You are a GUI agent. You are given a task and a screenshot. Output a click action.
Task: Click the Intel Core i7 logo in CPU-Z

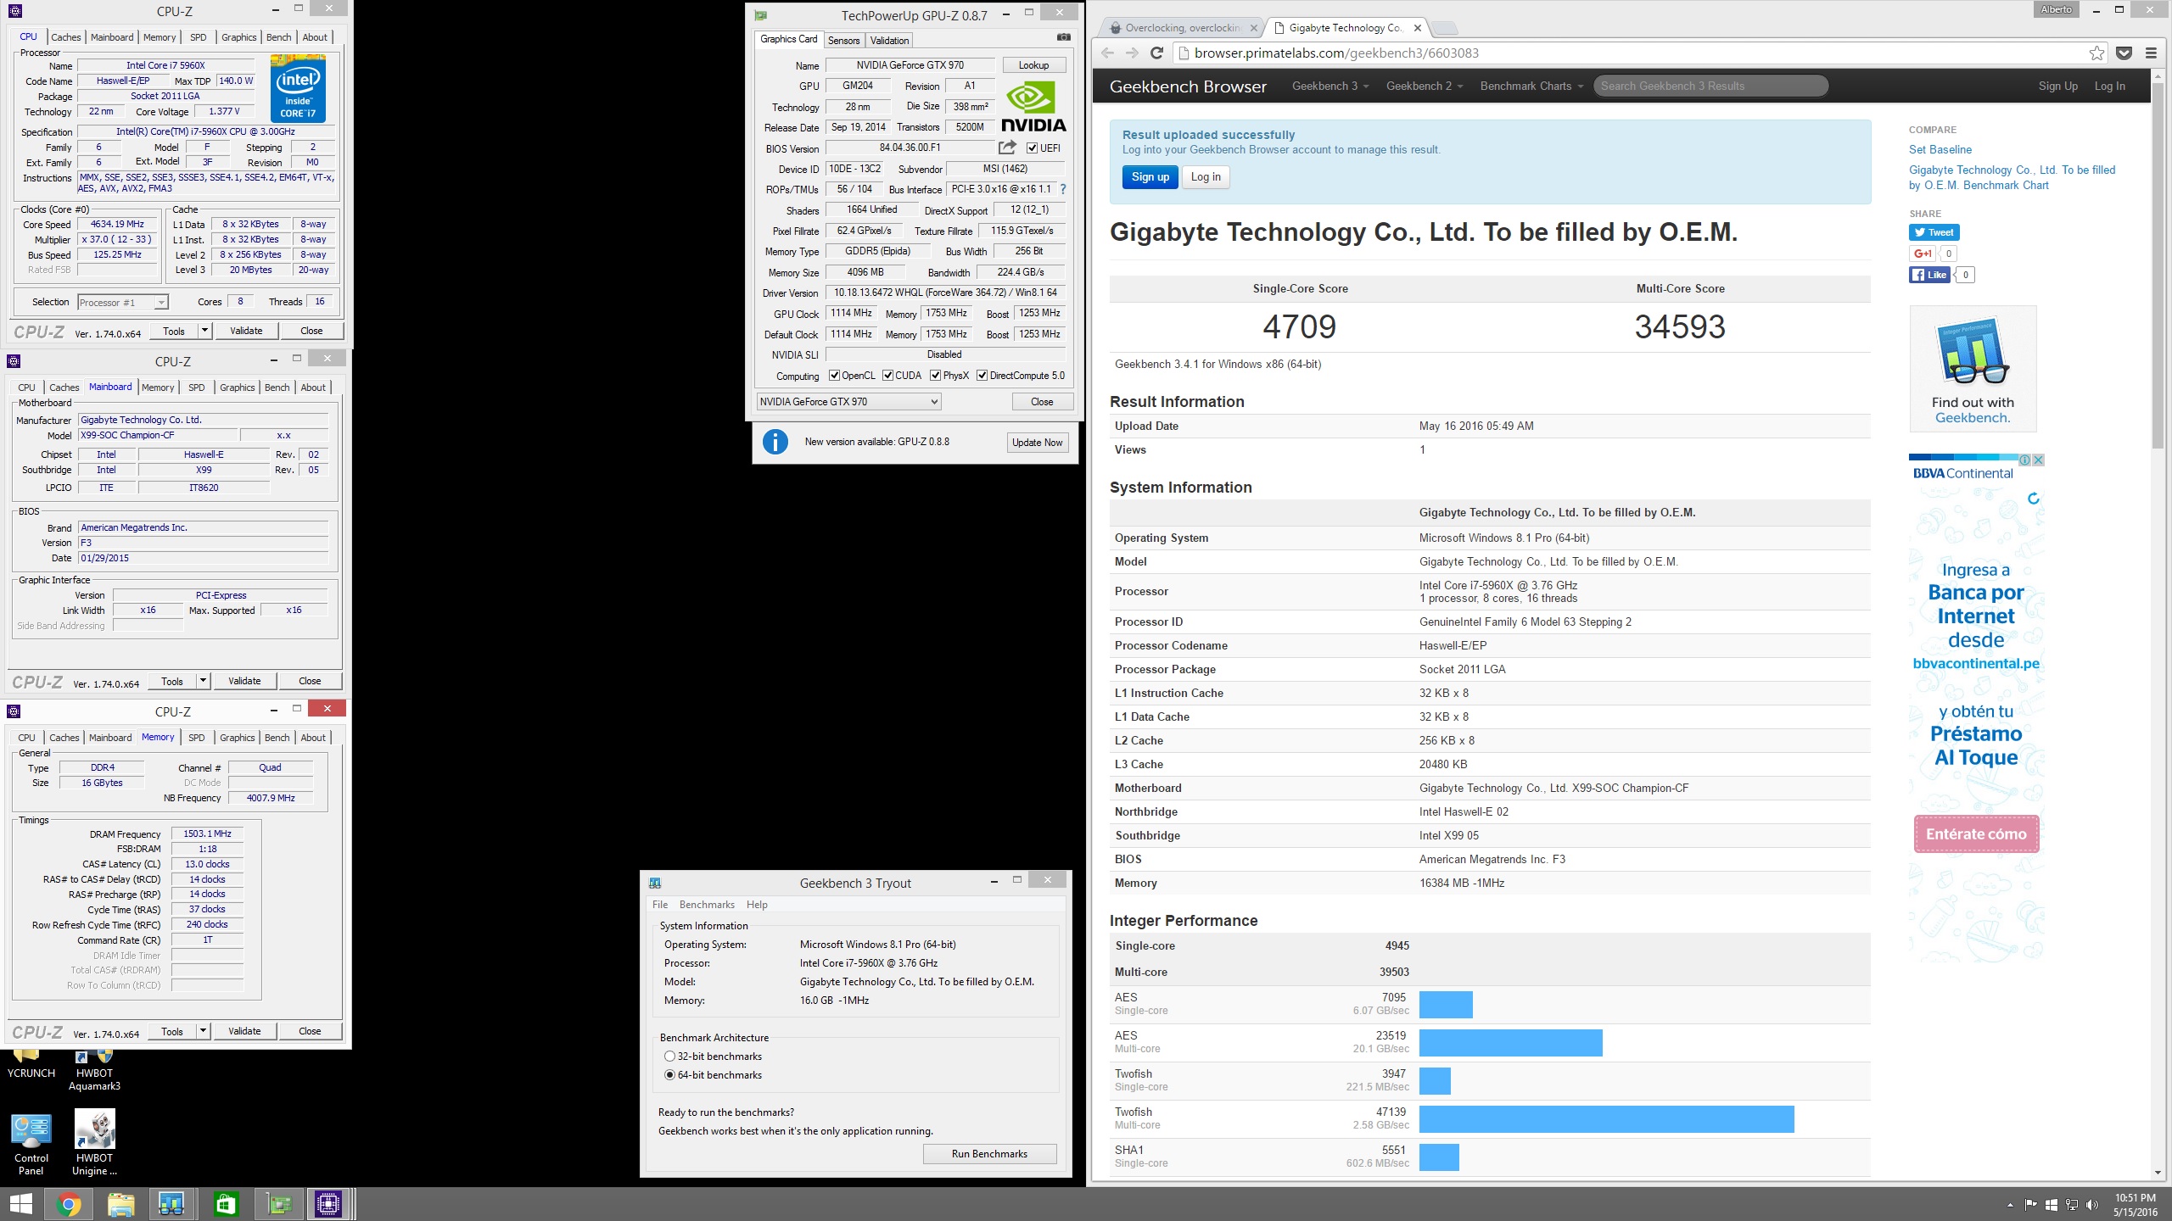click(x=298, y=88)
